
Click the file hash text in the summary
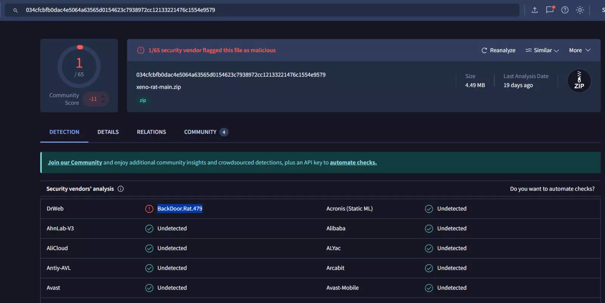point(231,75)
